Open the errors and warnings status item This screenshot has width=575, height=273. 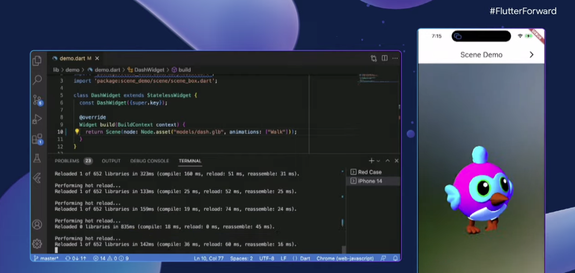coord(111,258)
